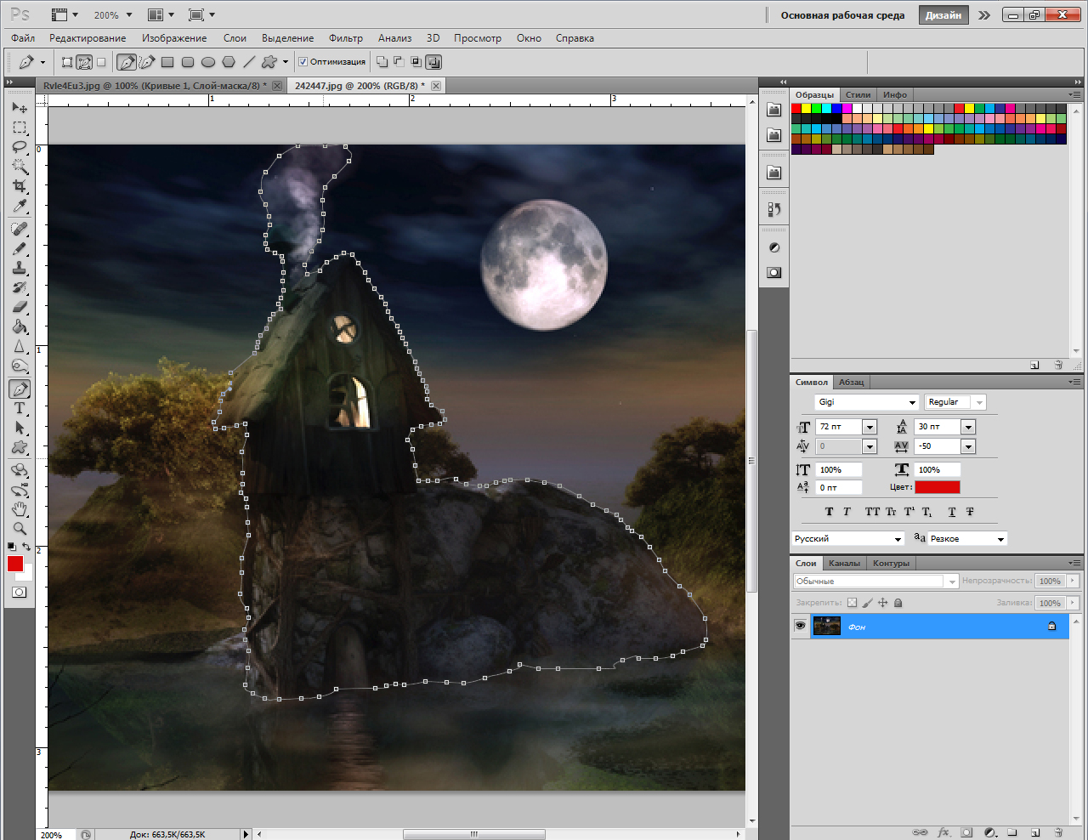Screen dimensions: 1088x840
Task: Select the Rectangular Marquee tool
Action: pos(20,128)
